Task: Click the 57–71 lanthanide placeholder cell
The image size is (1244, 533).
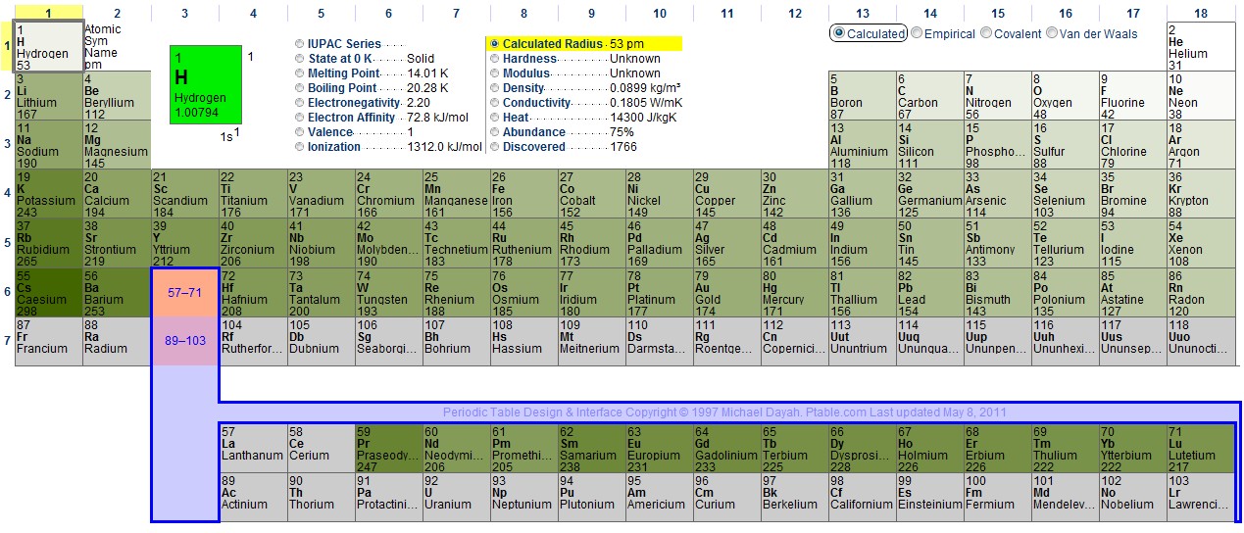Action: point(185,292)
